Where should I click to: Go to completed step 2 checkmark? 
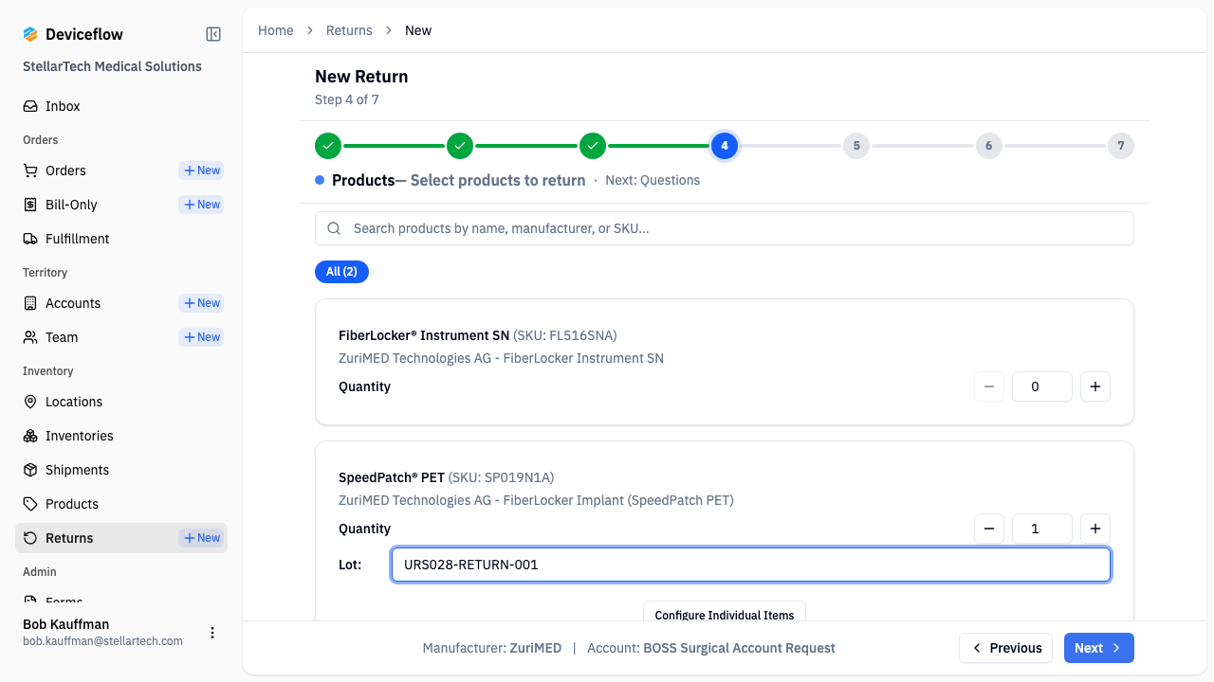click(460, 146)
